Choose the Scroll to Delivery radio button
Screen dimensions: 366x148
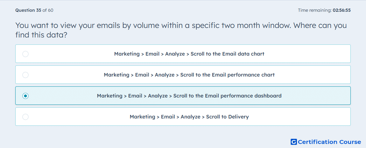coord(25,117)
